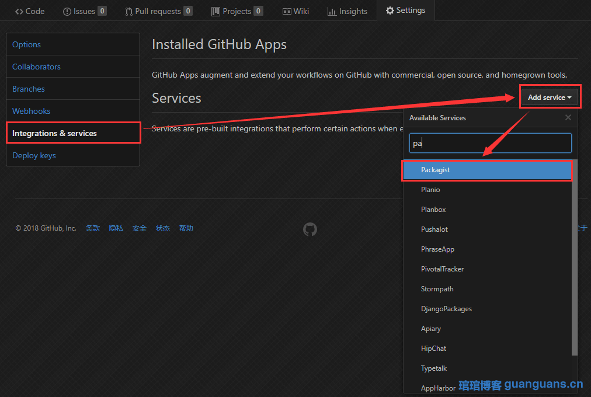
Task: Click the Projects board icon
Action: click(x=215, y=12)
